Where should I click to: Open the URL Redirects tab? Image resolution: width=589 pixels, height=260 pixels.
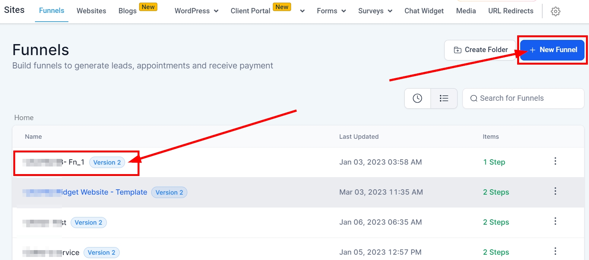[x=511, y=11]
